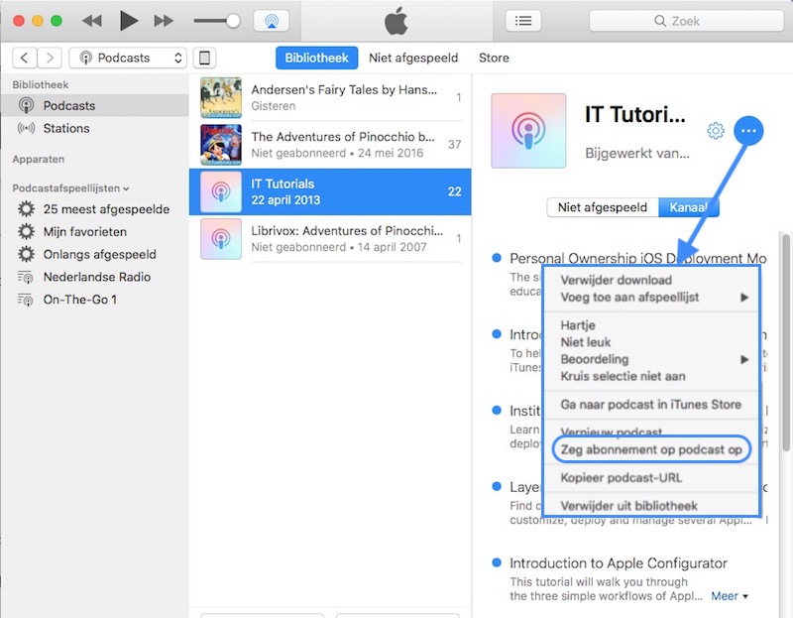Viewport: 793px width, 618px height.
Task: Expand description with Meer link
Action: (x=730, y=596)
